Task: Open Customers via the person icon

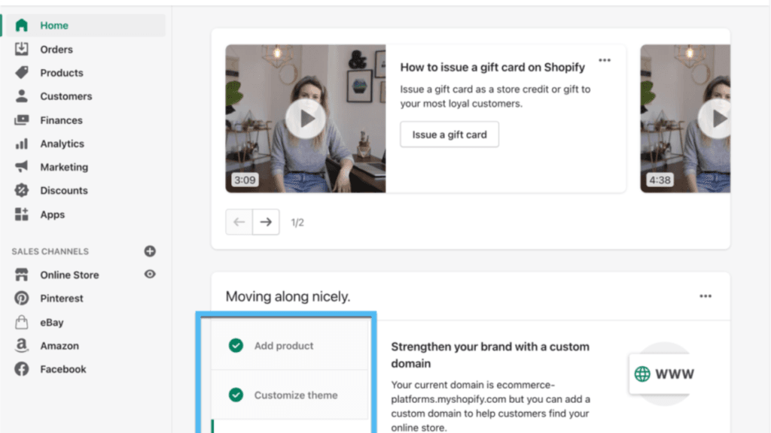Action: coord(21,96)
